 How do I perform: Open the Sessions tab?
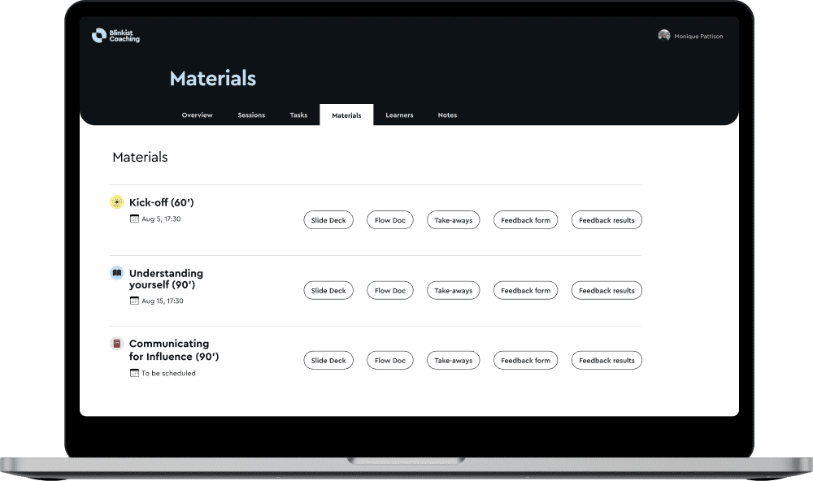click(251, 115)
